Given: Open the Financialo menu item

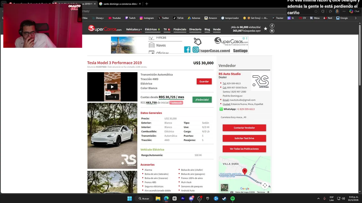Looking at the screenshot, I should click(180, 29).
